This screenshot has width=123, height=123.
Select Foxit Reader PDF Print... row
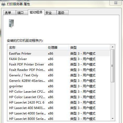(59, 70)
